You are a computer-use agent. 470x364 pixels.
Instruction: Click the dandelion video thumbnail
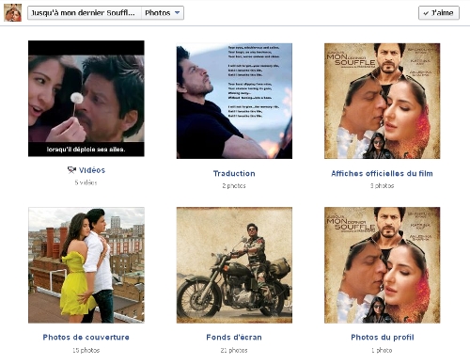(x=86, y=99)
